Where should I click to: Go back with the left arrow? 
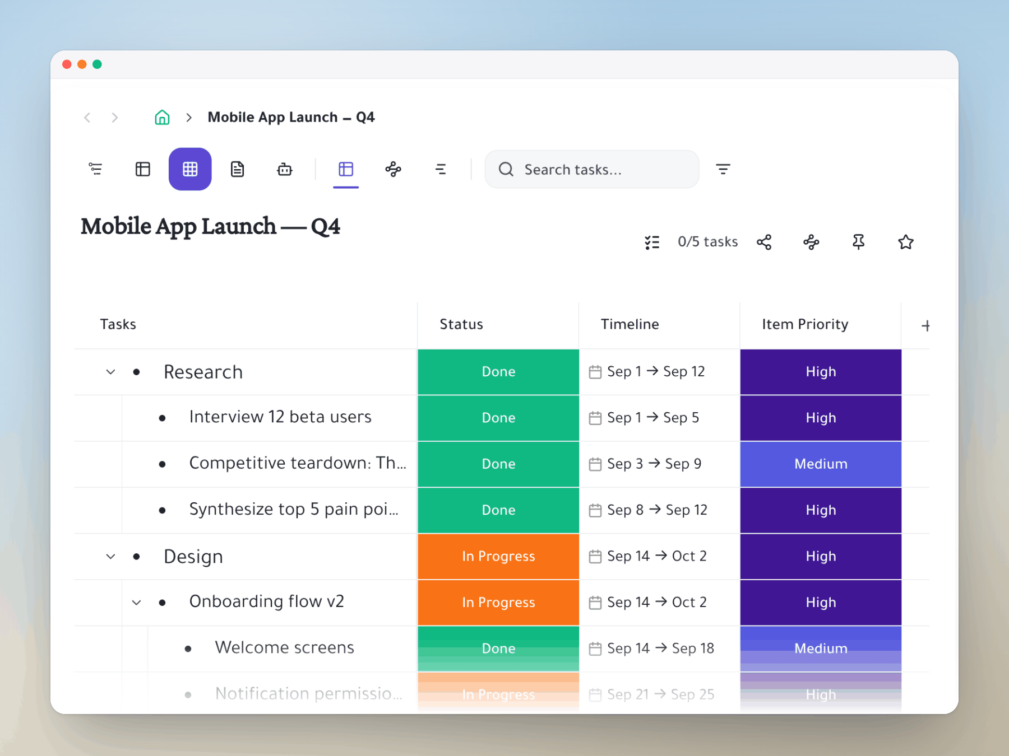[x=87, y=117]
